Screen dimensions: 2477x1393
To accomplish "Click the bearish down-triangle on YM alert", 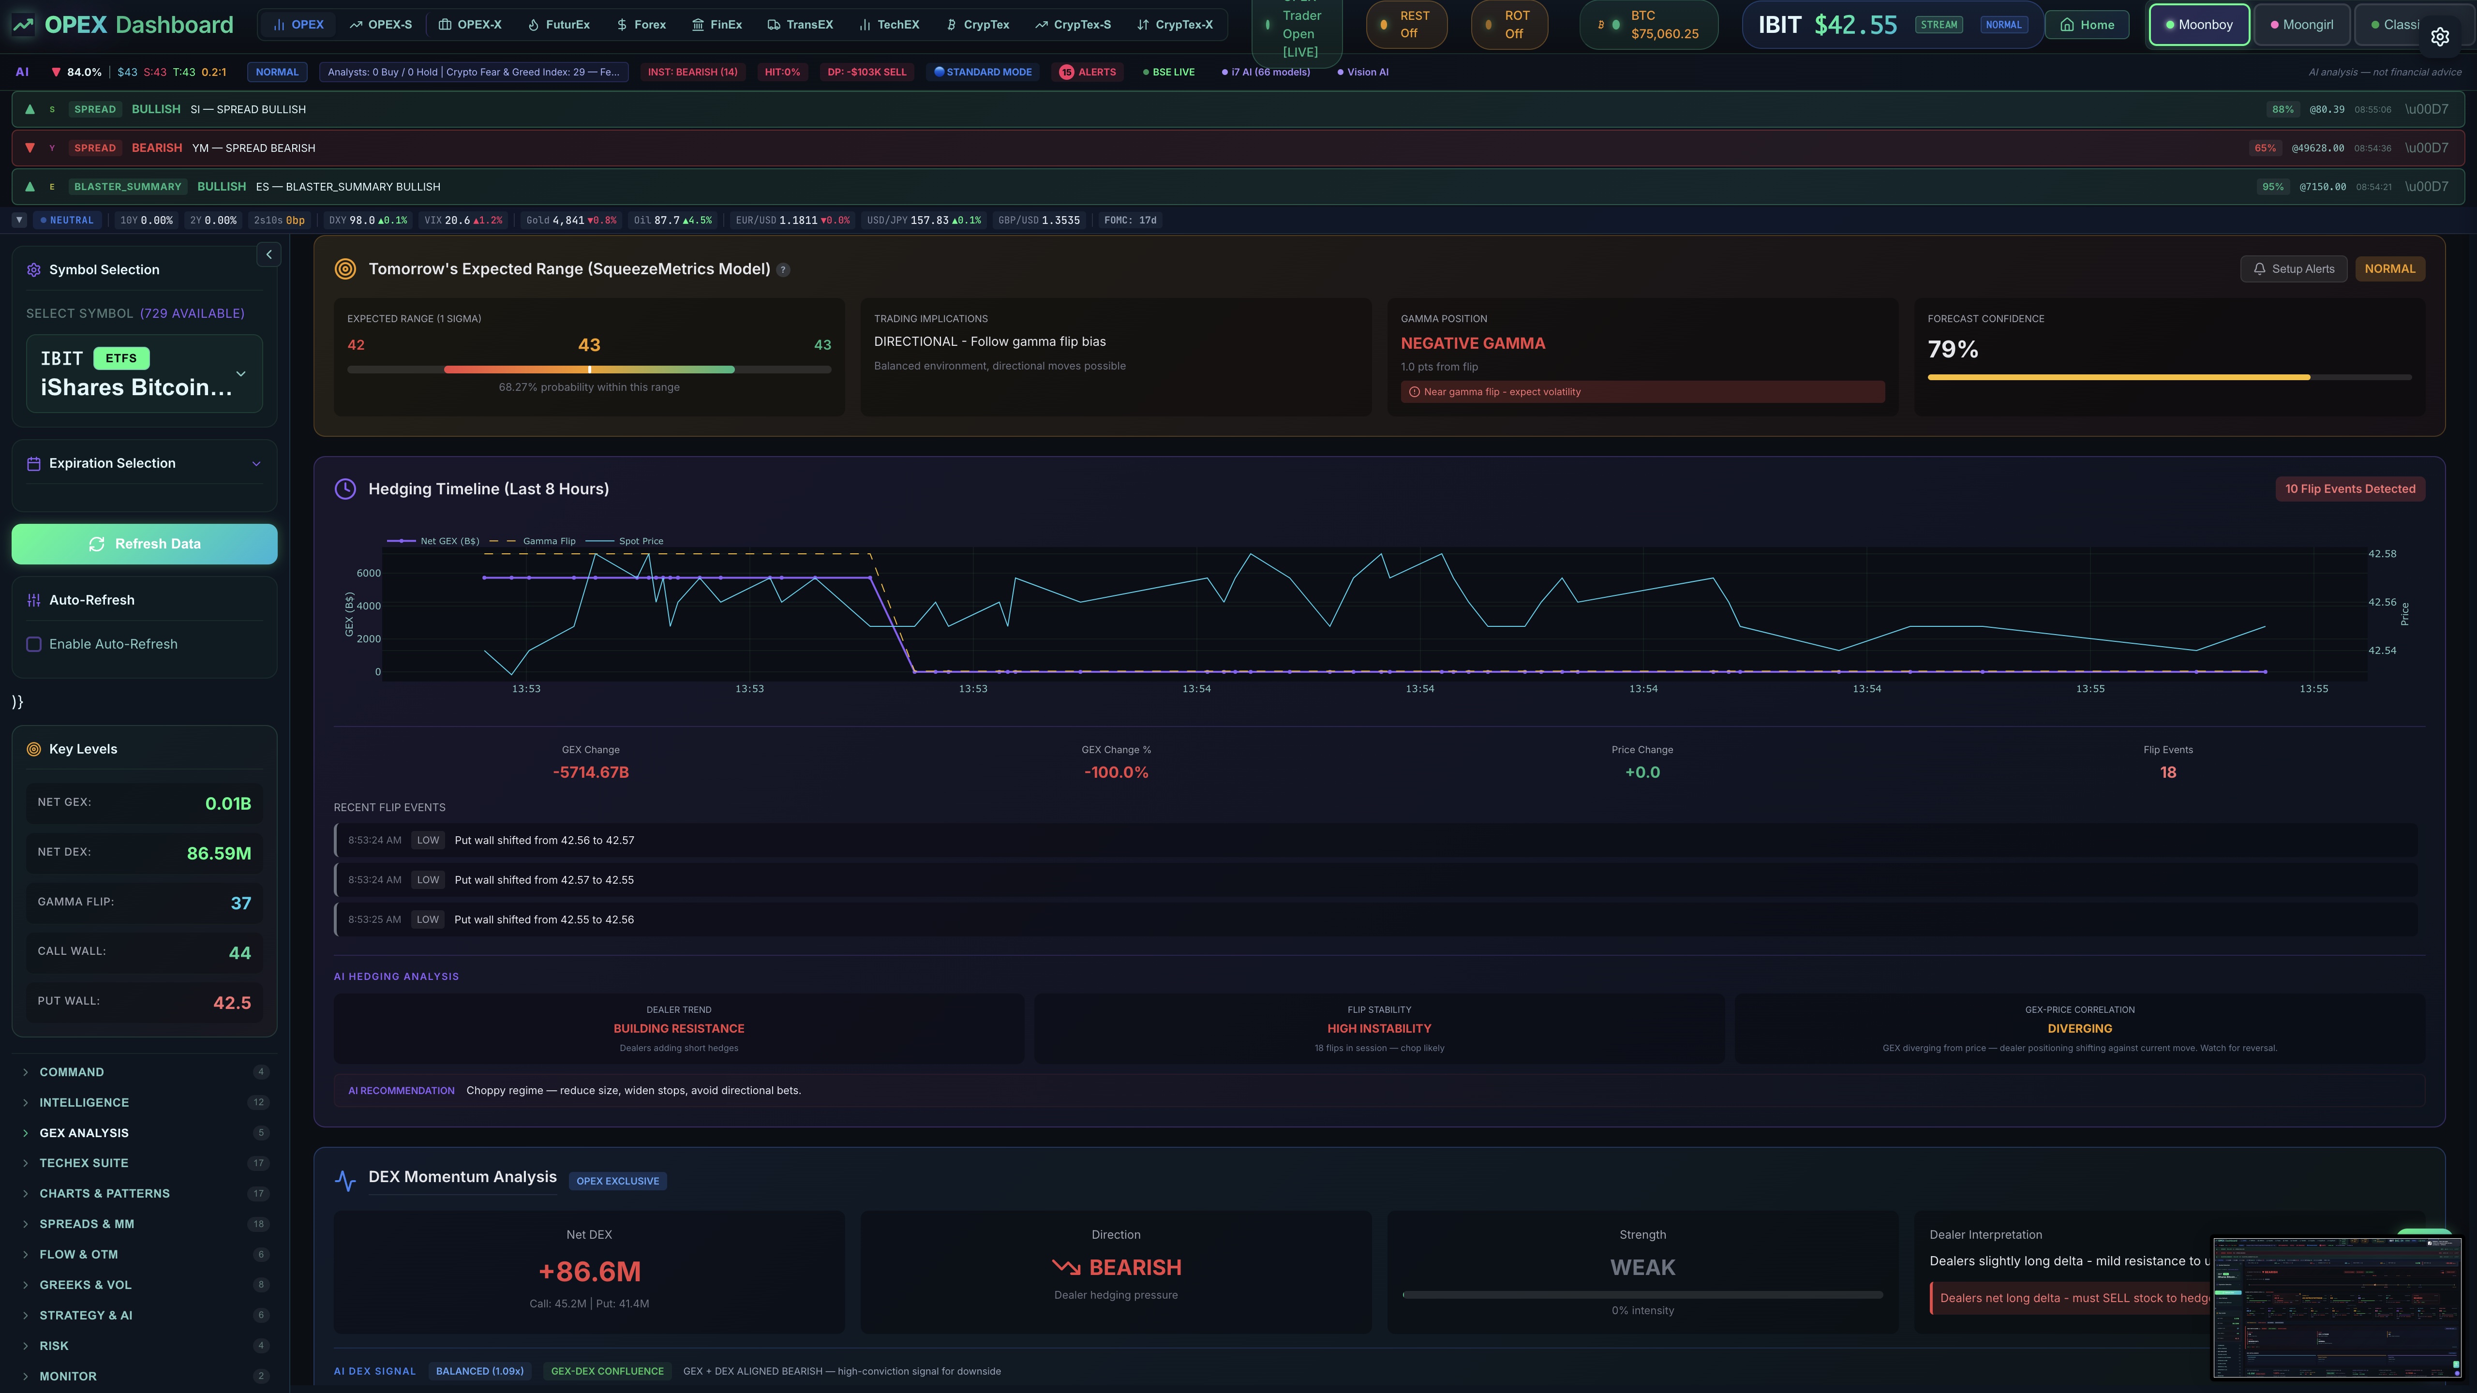I will click(x=30, y=148).
